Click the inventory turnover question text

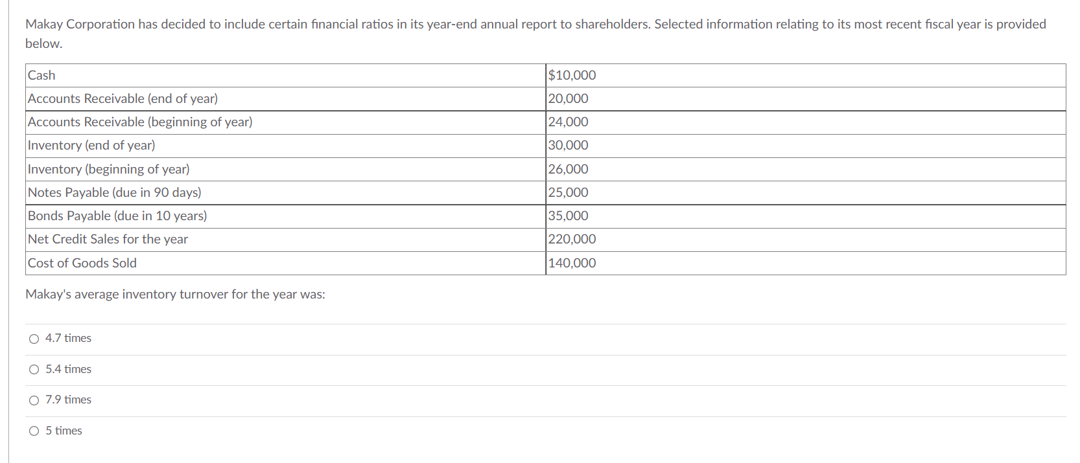tap(175, 294)
